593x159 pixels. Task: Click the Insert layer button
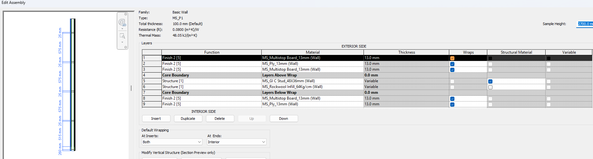pyautogui.click(x=156, y=119)
